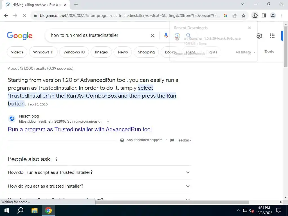Open the taskbar clock and date
This screenshot has width=288, height=216.
click(264, 210)
